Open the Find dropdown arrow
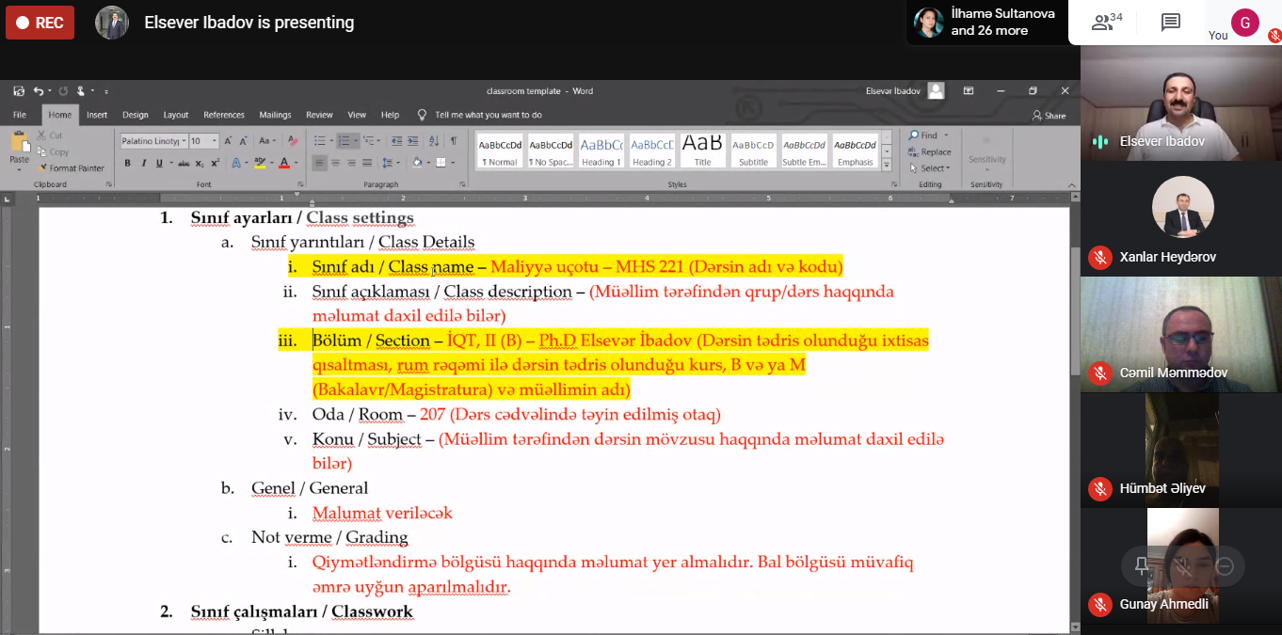The image size is (1282, 635). click(946, 135)
